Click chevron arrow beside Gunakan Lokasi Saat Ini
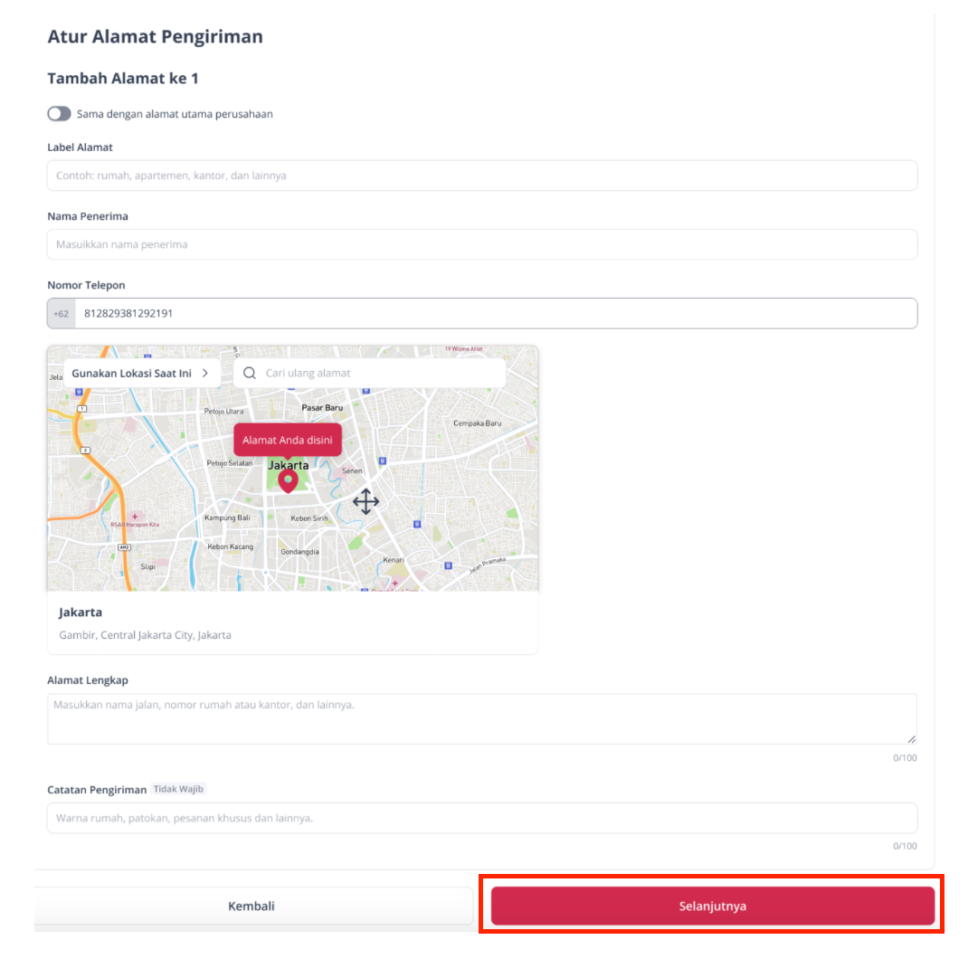The height and width of the screenshot is (959, 968). [x=205, y=373]
